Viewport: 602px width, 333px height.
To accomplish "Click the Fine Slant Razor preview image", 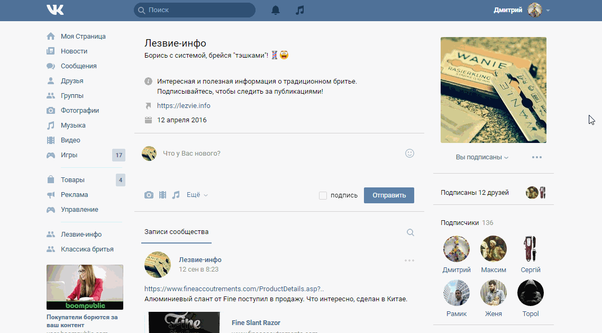I will point(184,322).
